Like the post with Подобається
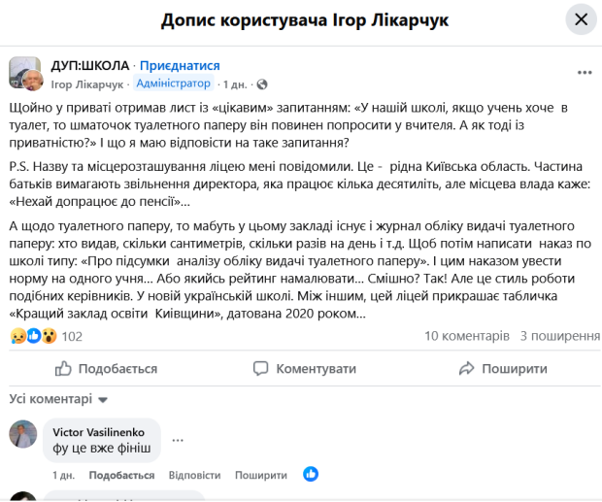The width and height of the screenshot is (602, 502). pos(106,369)
